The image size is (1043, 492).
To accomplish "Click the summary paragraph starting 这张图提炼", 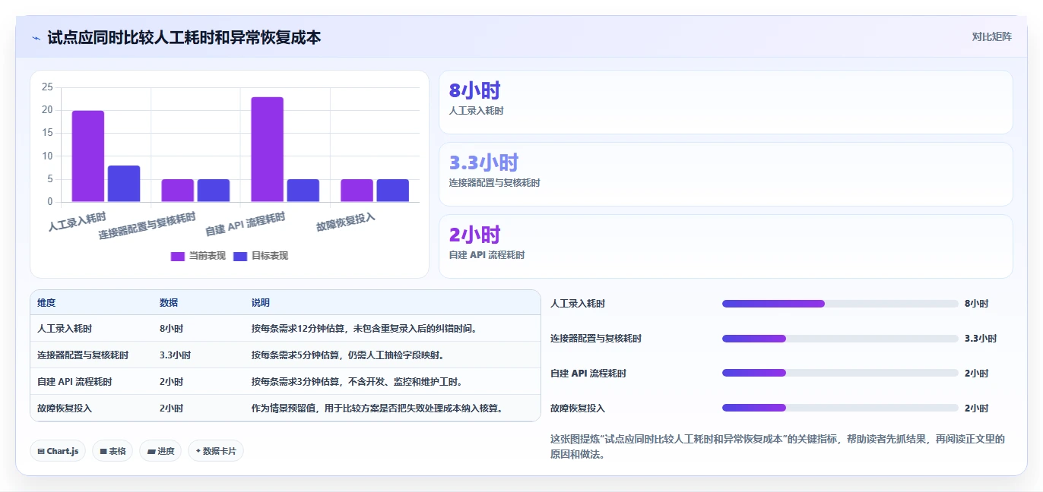I will (x=778, y=447).
